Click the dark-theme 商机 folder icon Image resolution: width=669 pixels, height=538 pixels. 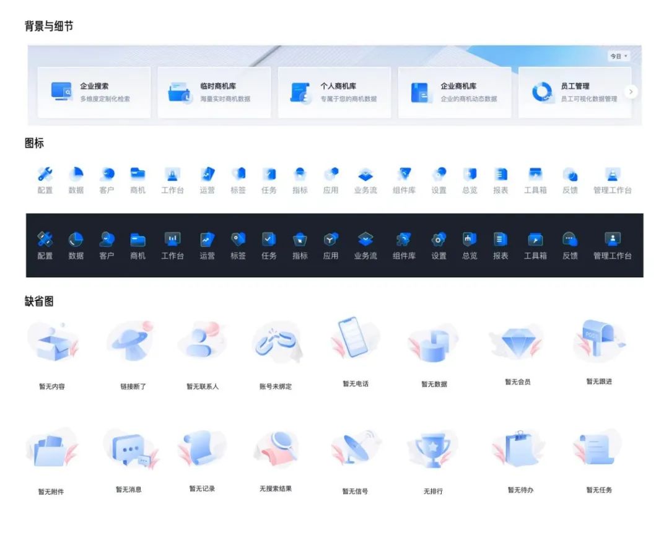point(138,240)
